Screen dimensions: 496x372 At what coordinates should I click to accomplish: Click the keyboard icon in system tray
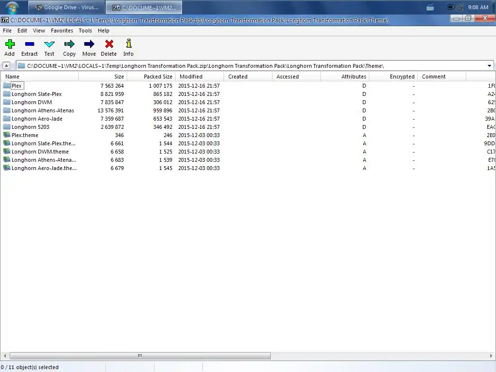pyautogui.click(x=430, y=8)
